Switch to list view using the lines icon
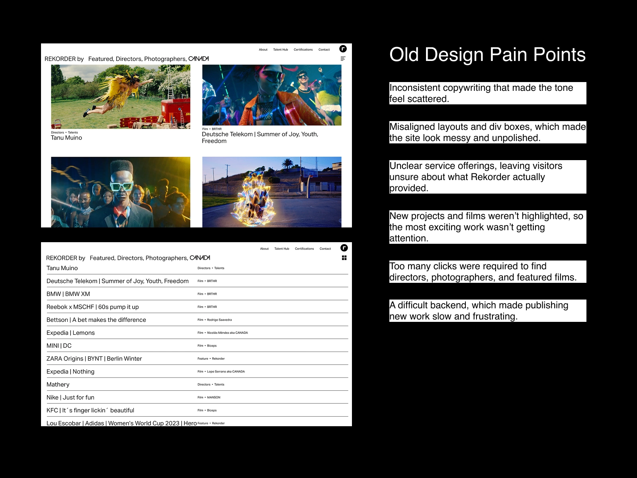This screenshot has width=637, height=478. (343, 59)
